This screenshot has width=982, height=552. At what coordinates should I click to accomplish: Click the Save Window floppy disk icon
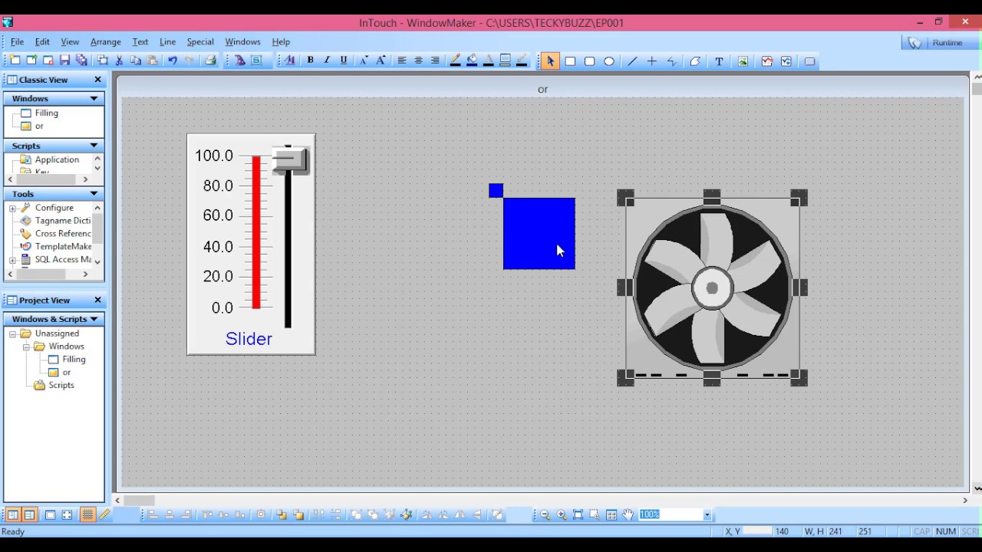[x=65, y=61]
